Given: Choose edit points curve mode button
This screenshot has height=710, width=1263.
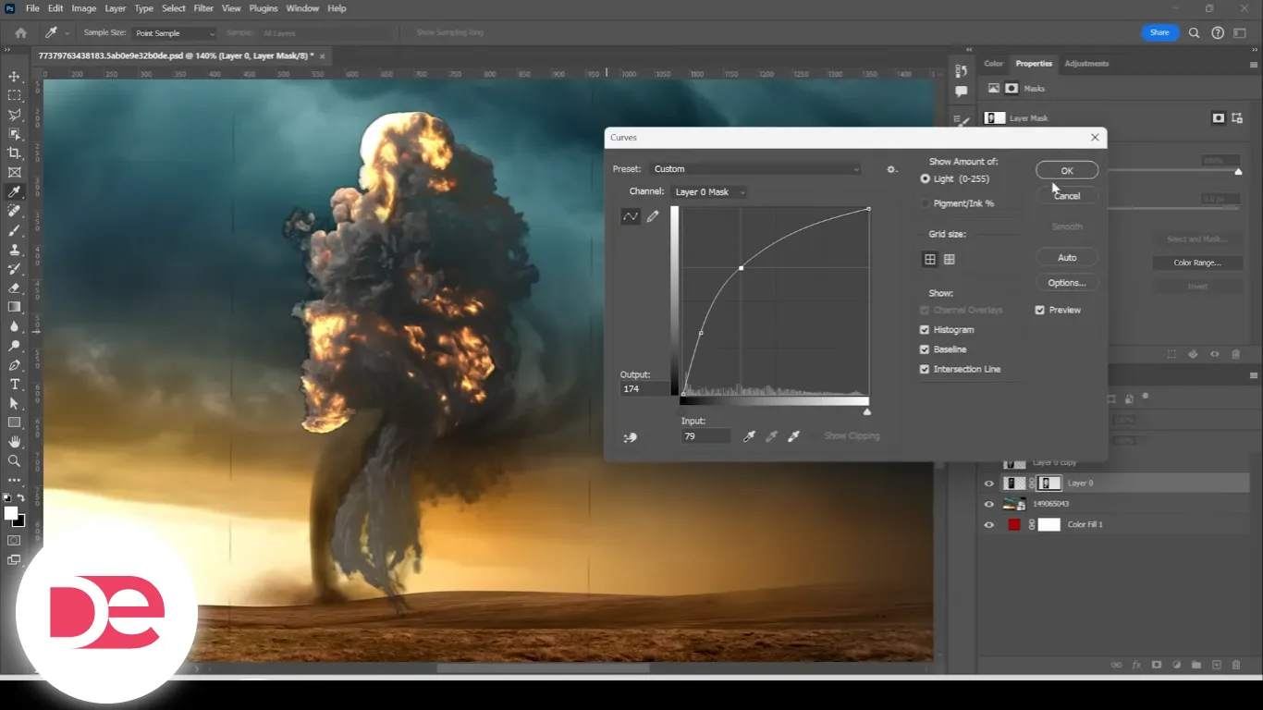Looking at the screenshot, I should (x=631, y=216).
